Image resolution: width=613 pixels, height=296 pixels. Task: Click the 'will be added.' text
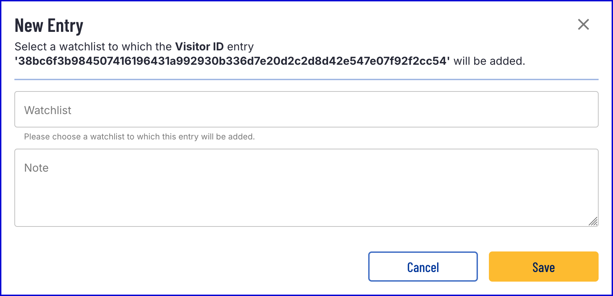[489, 61]
